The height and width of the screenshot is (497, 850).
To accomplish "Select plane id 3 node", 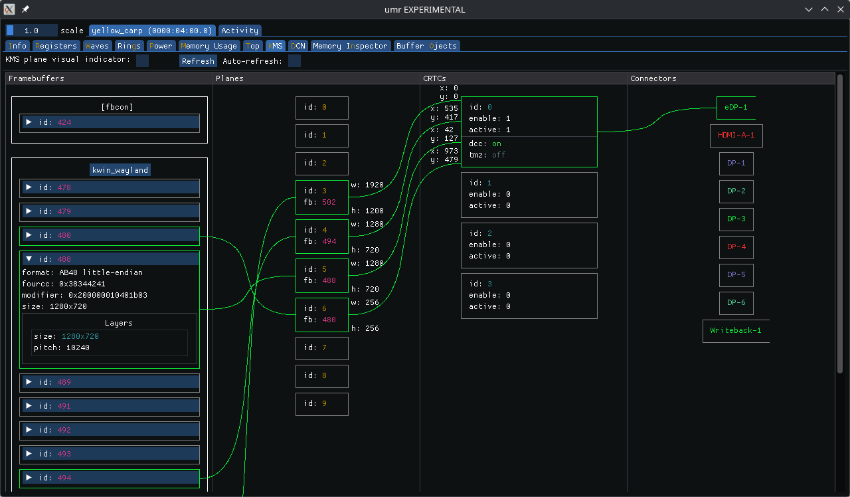I will point(322,197).
